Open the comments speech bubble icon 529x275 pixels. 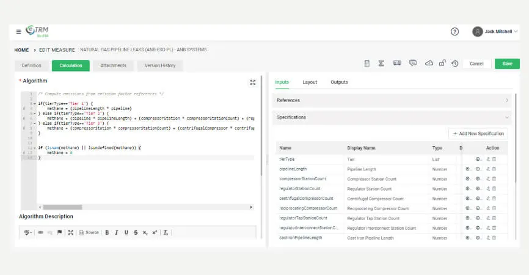[412, 63]
